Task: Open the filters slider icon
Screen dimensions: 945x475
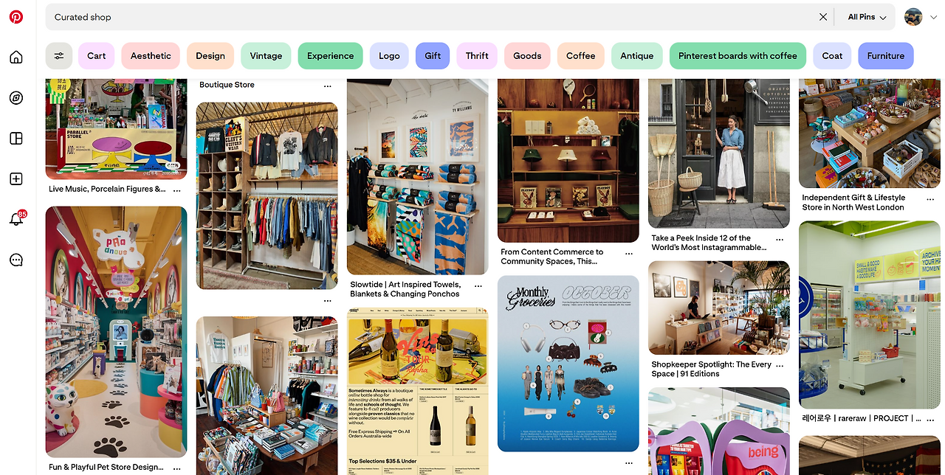Action: tap(59, 56)
